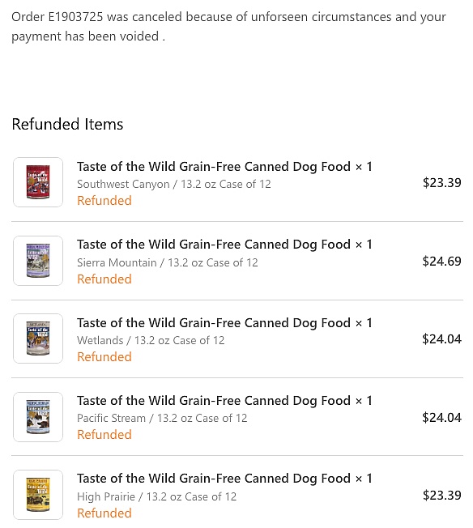This screenshot has height=528, width=473.
Task: Open the Sierra Mountain can thumbnail
Action: click(x=38, y=261)
